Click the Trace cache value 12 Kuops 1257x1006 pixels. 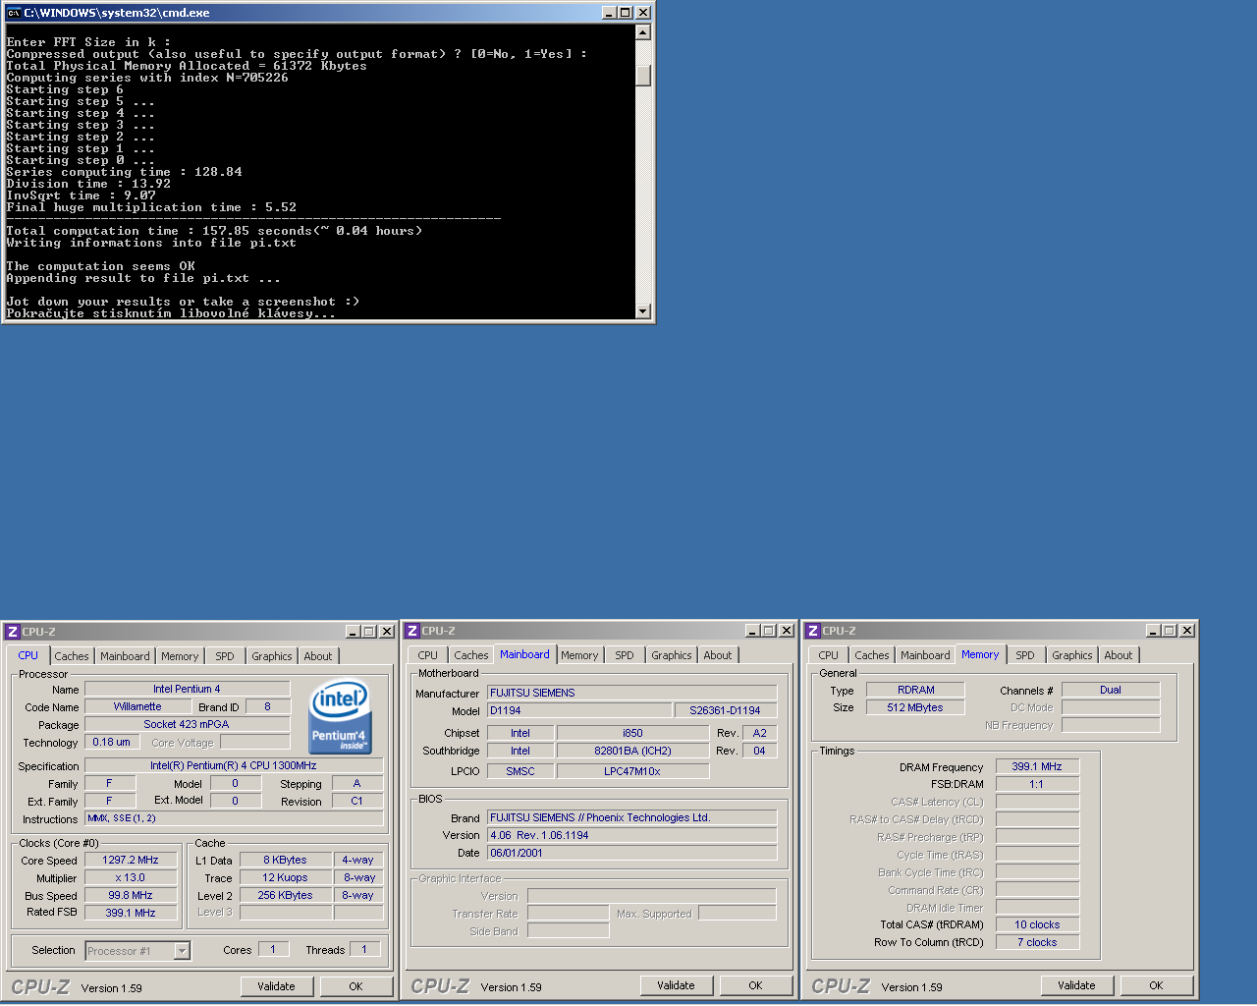click(x=285, y=877)
